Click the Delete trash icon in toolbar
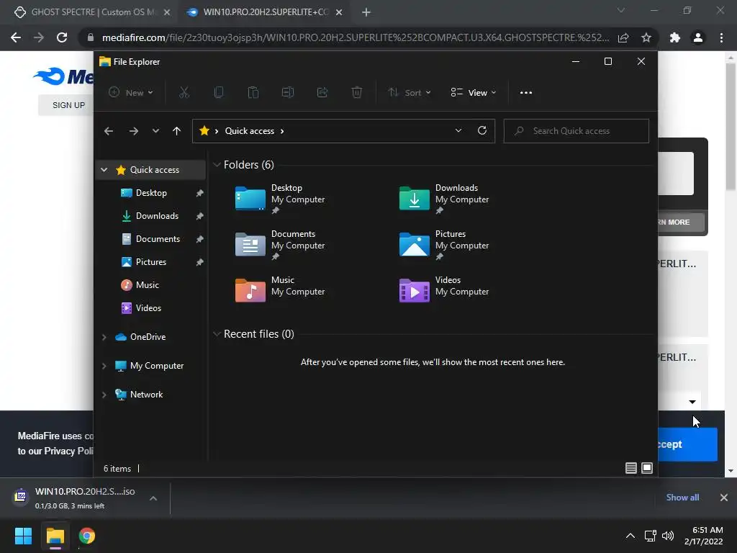The image size is (737, 553). (x=357, y=93)
